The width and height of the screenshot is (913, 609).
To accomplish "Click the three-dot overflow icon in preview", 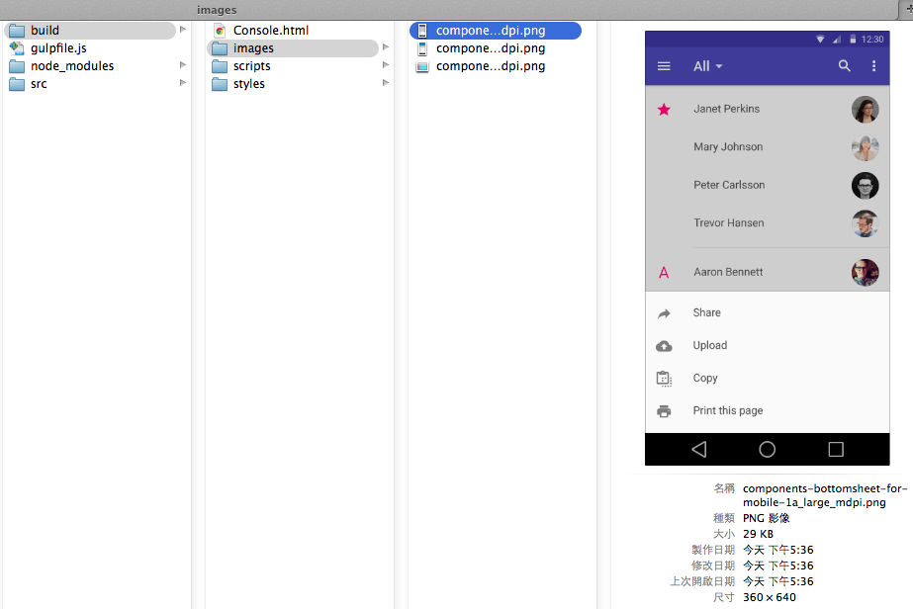I will click(x=873, y=66).
